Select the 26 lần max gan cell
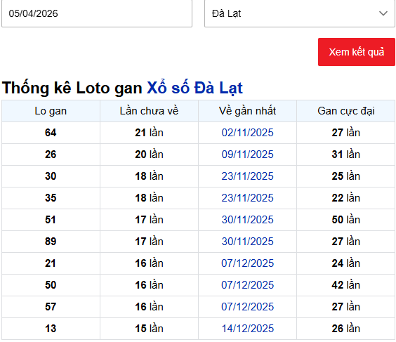This screenshot has width=396, height=342. (346, 329)
